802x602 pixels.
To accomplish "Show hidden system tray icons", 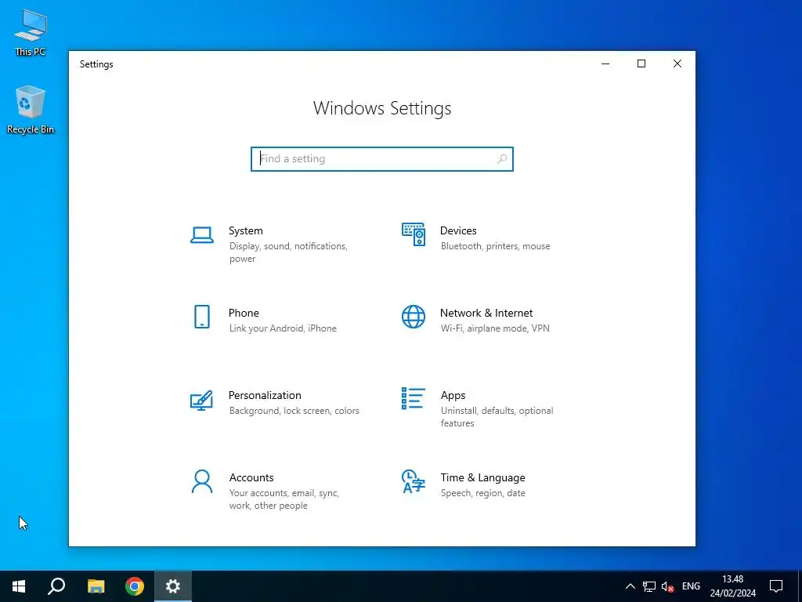I will tap(630, 586).
